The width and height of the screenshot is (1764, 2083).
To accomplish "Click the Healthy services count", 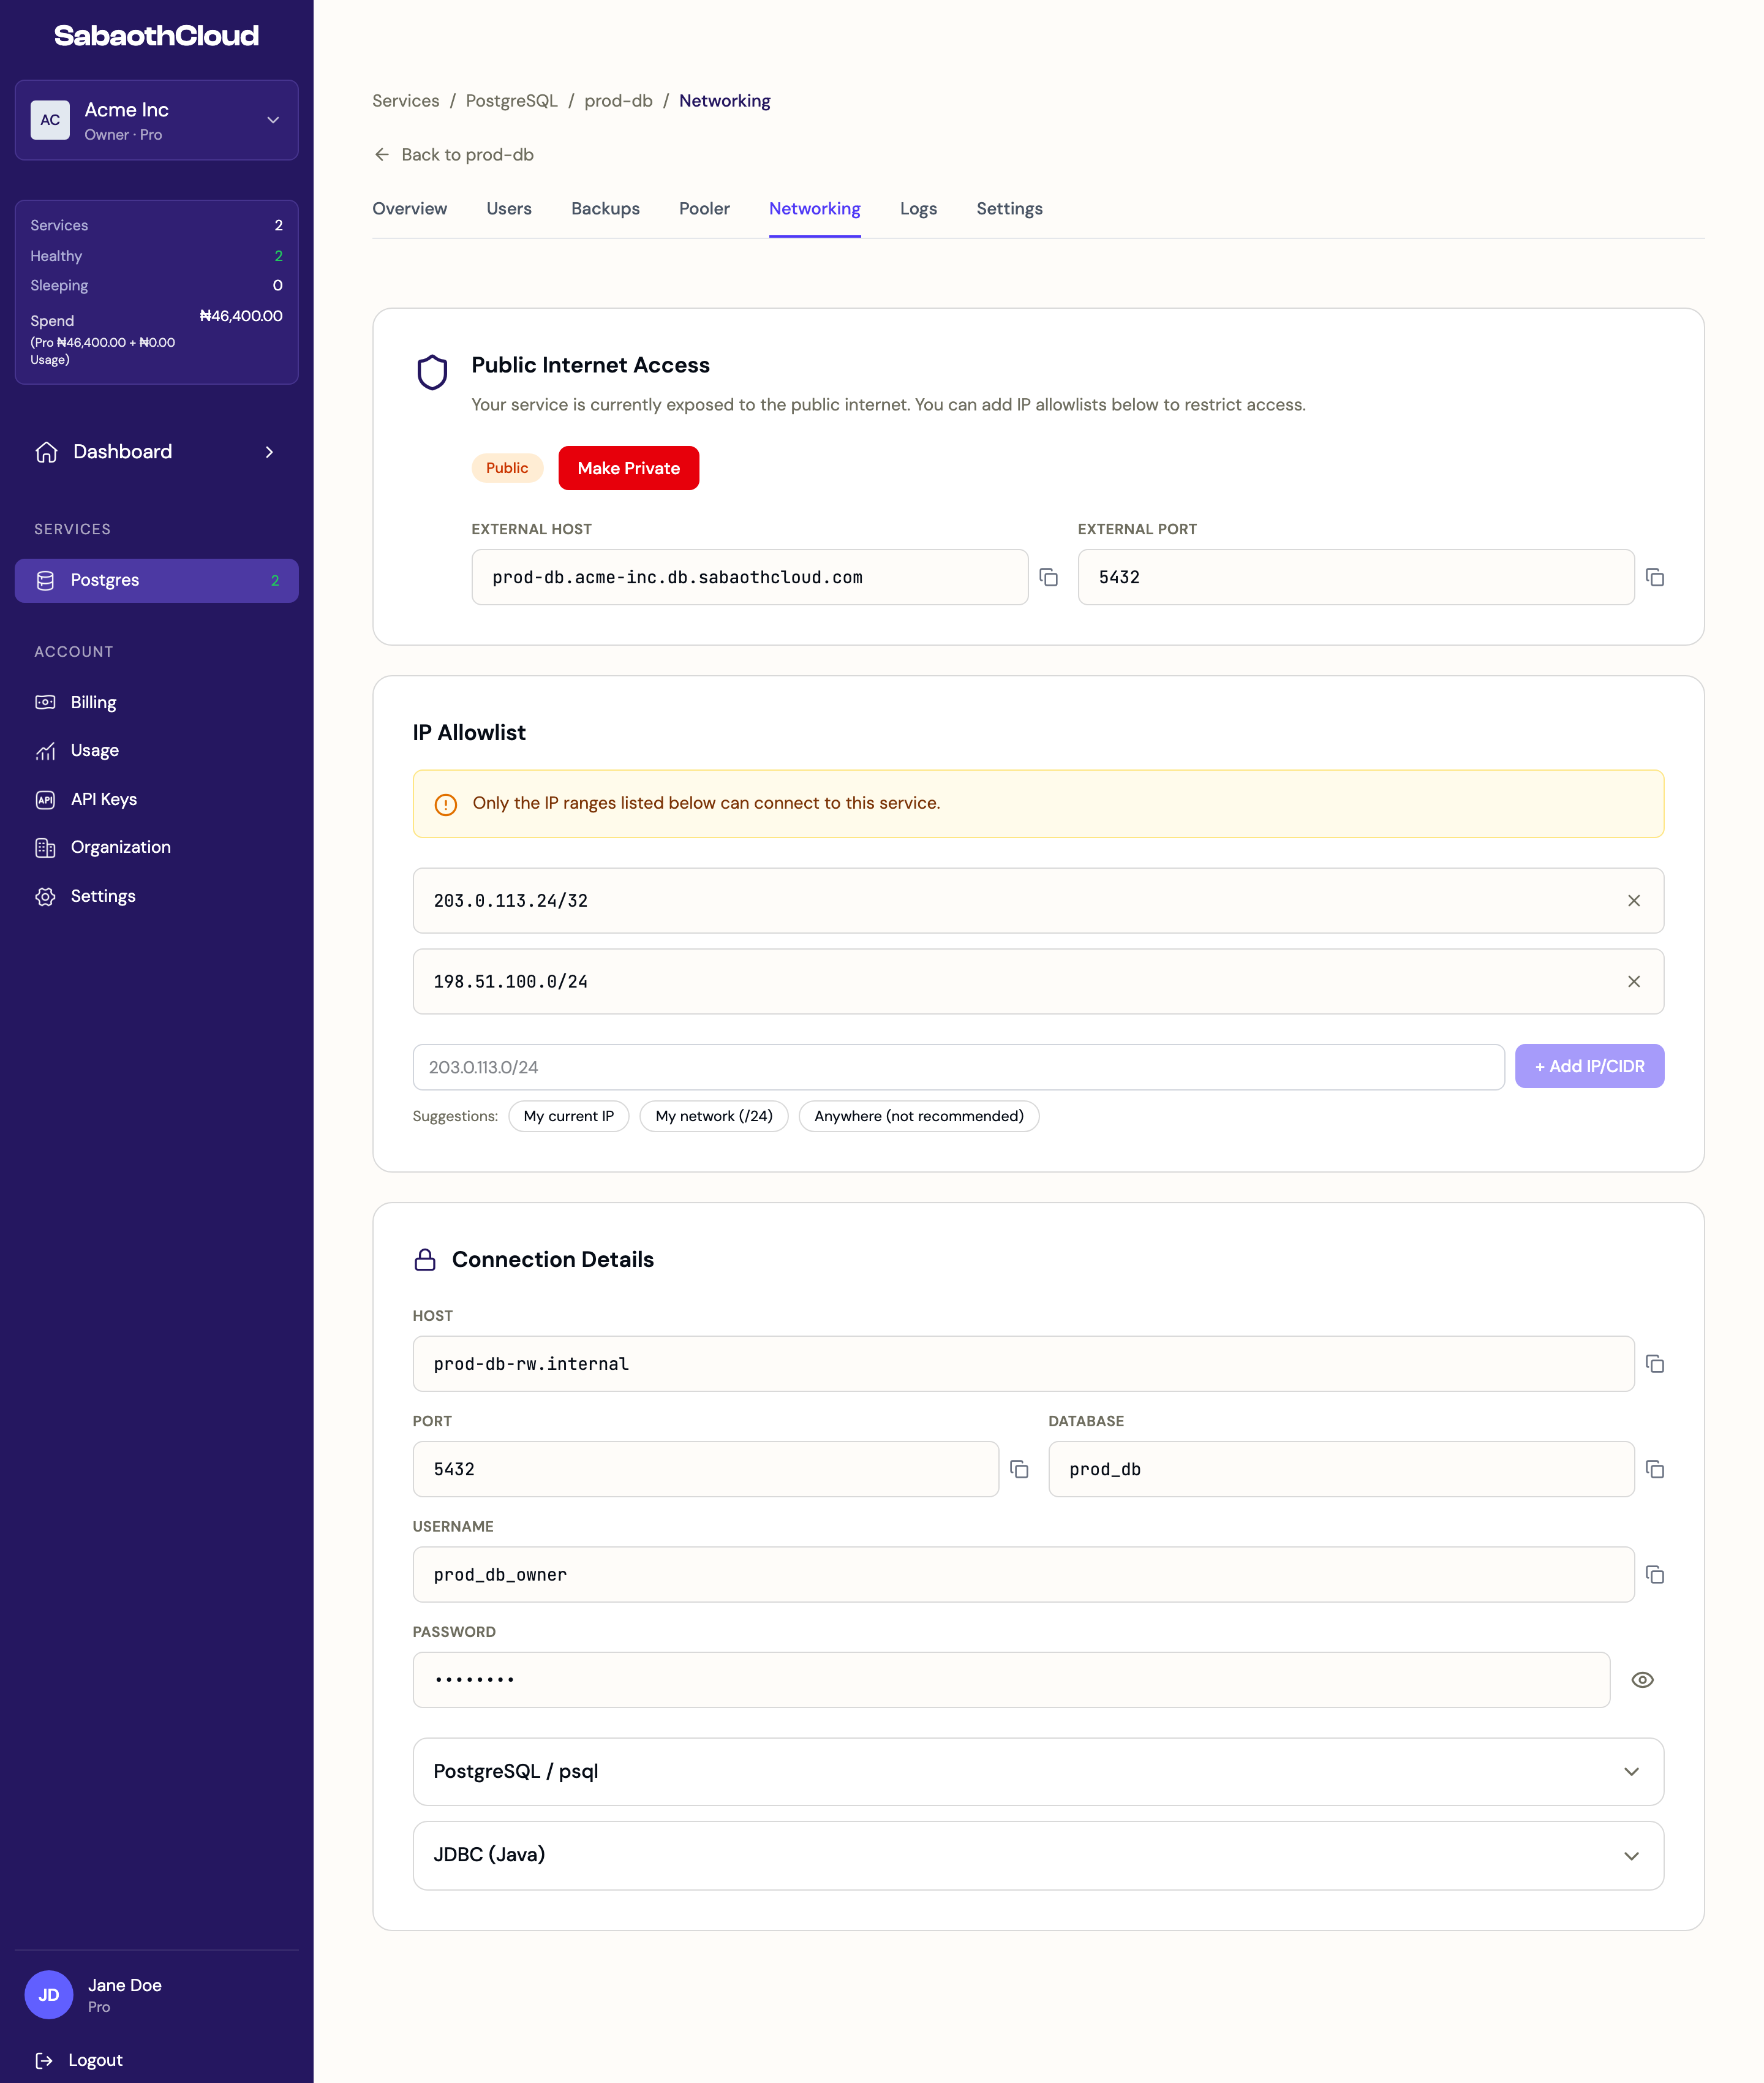I will (x=279, y=256).
